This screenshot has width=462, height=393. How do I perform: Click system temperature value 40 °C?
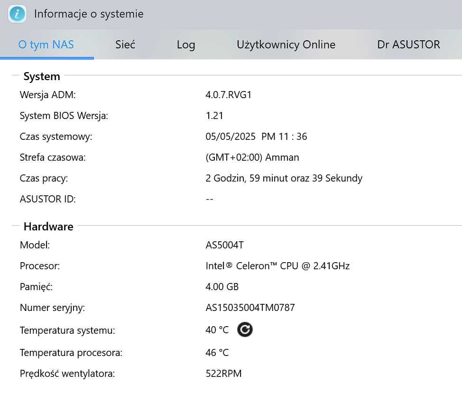point(217,329)
